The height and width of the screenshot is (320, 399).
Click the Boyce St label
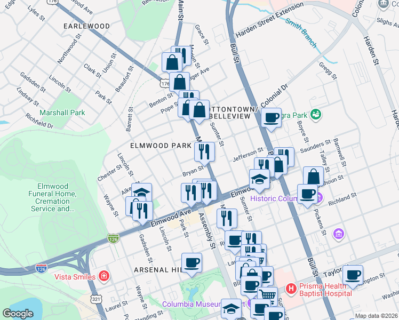[x=303, y=132]
